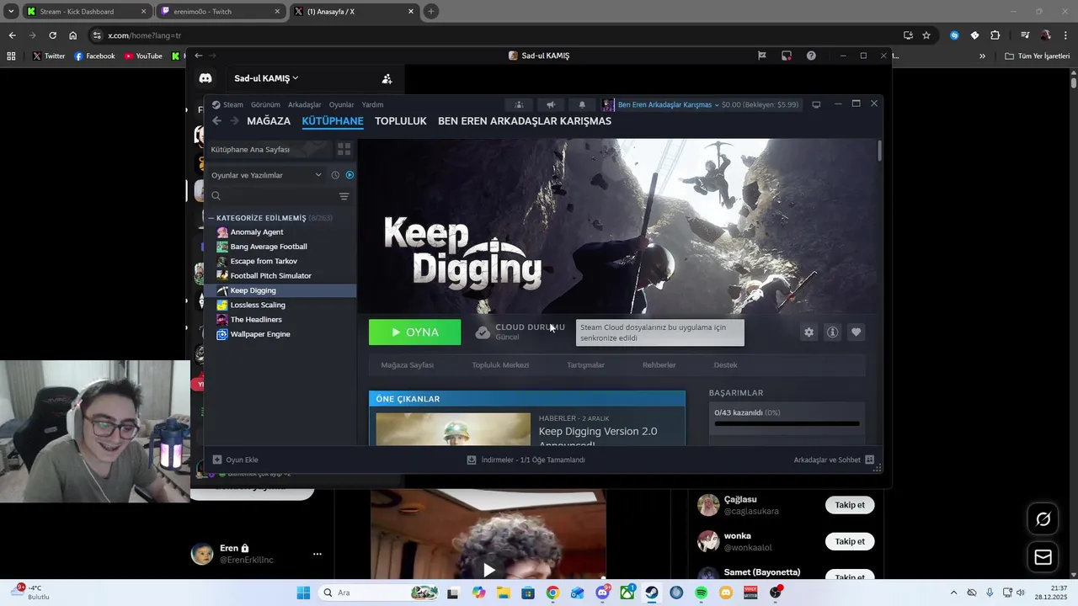
Task: Open Arkadaşlar ve Sohbet panel
Action: 834,460
